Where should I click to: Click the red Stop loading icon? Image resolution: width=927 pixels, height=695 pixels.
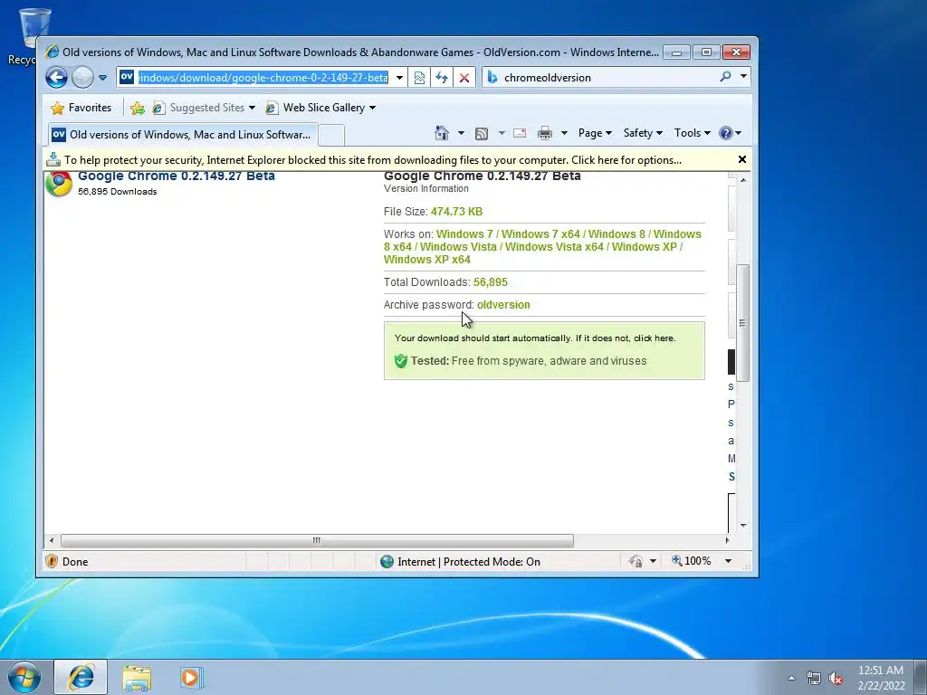tap(464, 78)
